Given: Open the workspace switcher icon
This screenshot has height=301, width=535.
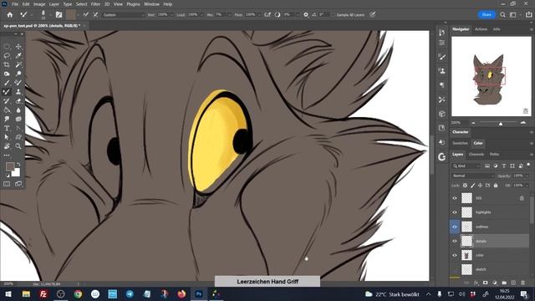Looking at the screenshot, I should (x=513, y=15).
